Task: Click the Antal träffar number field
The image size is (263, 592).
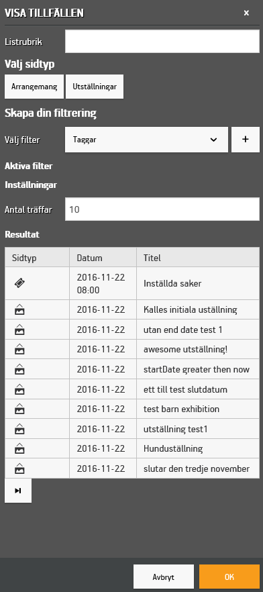Action: [x=162, y=209]
